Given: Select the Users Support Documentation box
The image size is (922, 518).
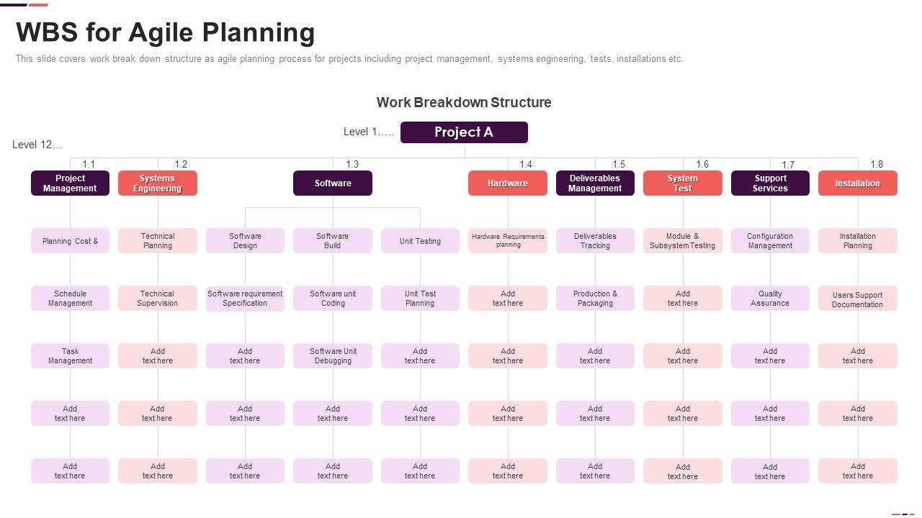Looking at the screenshot, I should pyautogui.click(x=857, y=299).
